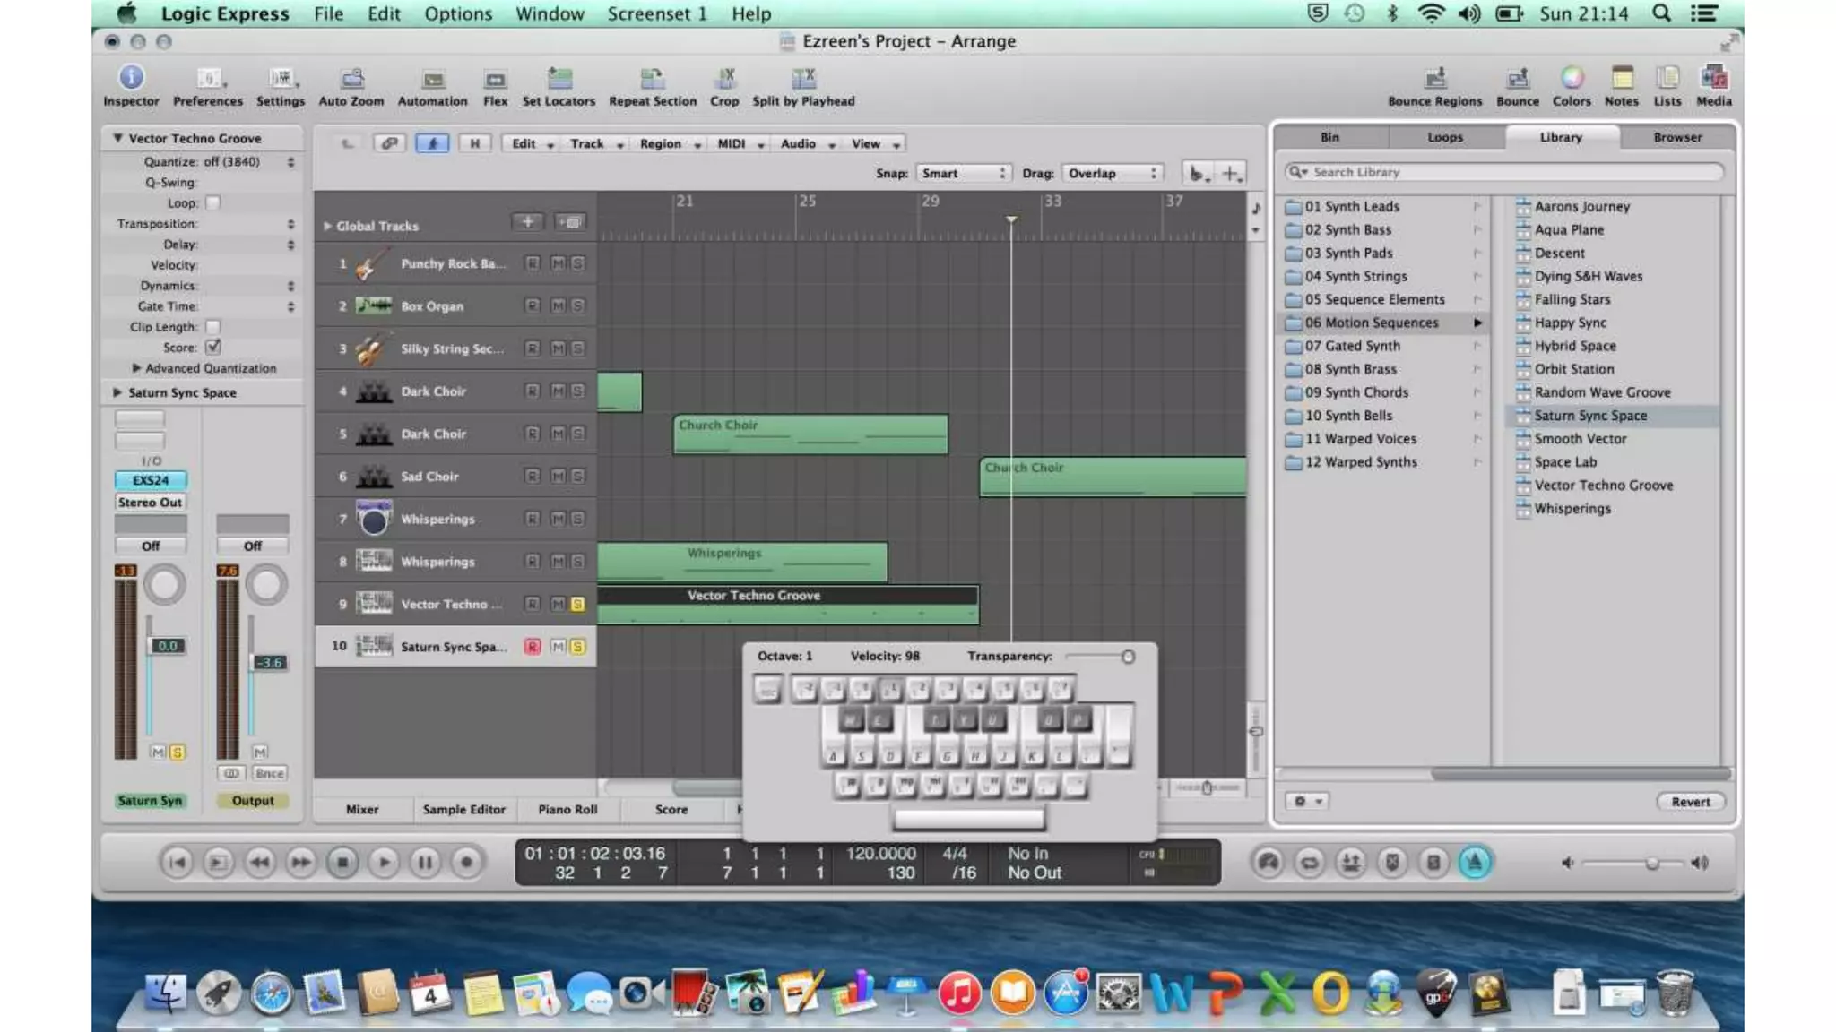Open the Snap dropdown menu
The width and height of the screenshot is (1836, 1032).
(964, 173)
